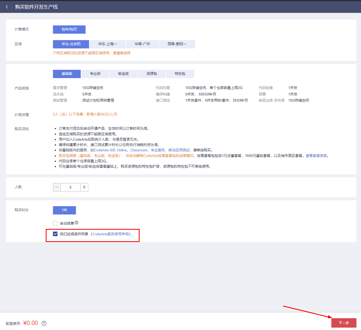Screen dimensions: 361x330
Task: Choose region 华北-北京四
Action: 71,44
